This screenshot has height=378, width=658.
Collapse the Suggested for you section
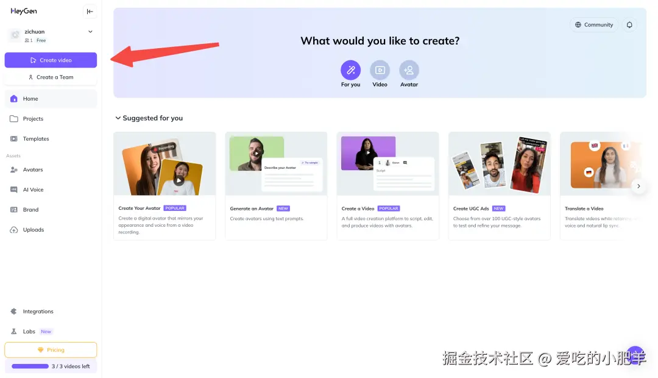click(117, 118)
